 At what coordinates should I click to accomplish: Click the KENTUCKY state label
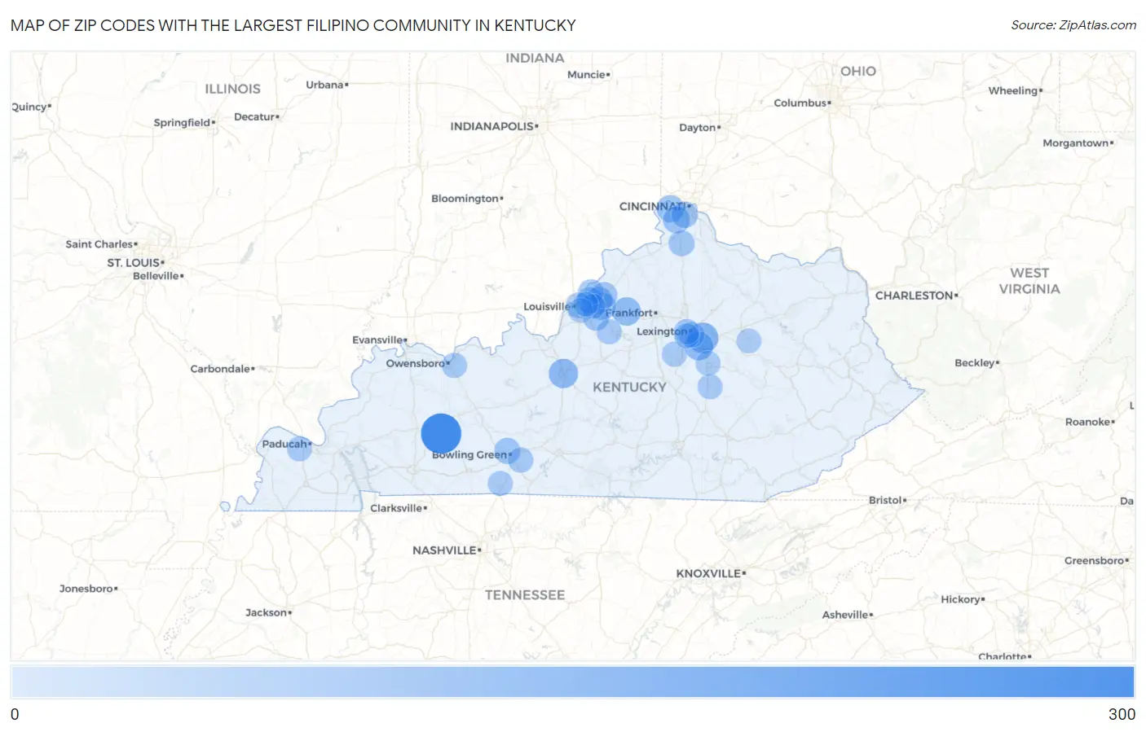pyautogui.click(x=629, y=388)
